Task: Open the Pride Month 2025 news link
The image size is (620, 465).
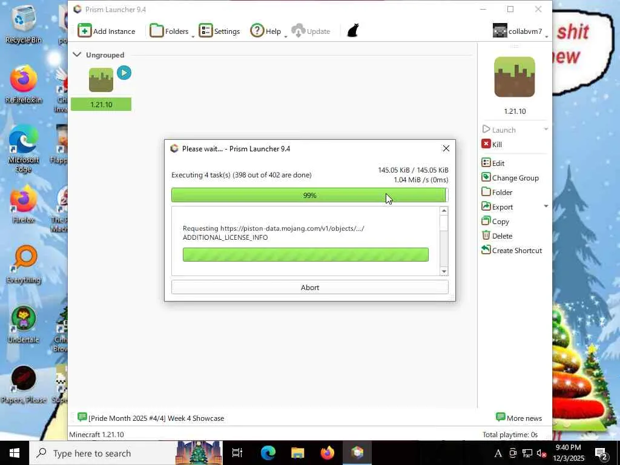Action: click(151, 418)
